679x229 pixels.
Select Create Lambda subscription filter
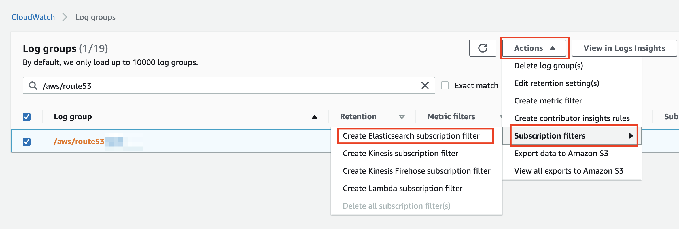[x=402, y=188]
